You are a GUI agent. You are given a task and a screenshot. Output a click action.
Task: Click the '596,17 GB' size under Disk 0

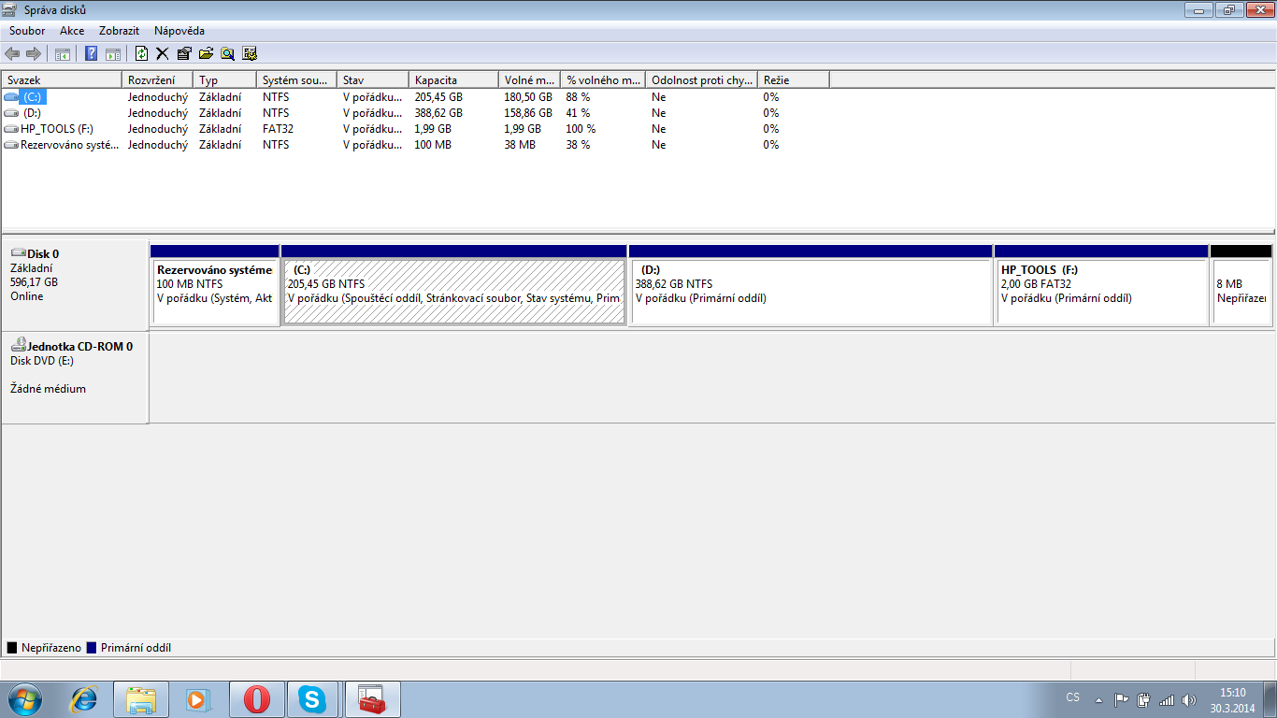point(34,282)
